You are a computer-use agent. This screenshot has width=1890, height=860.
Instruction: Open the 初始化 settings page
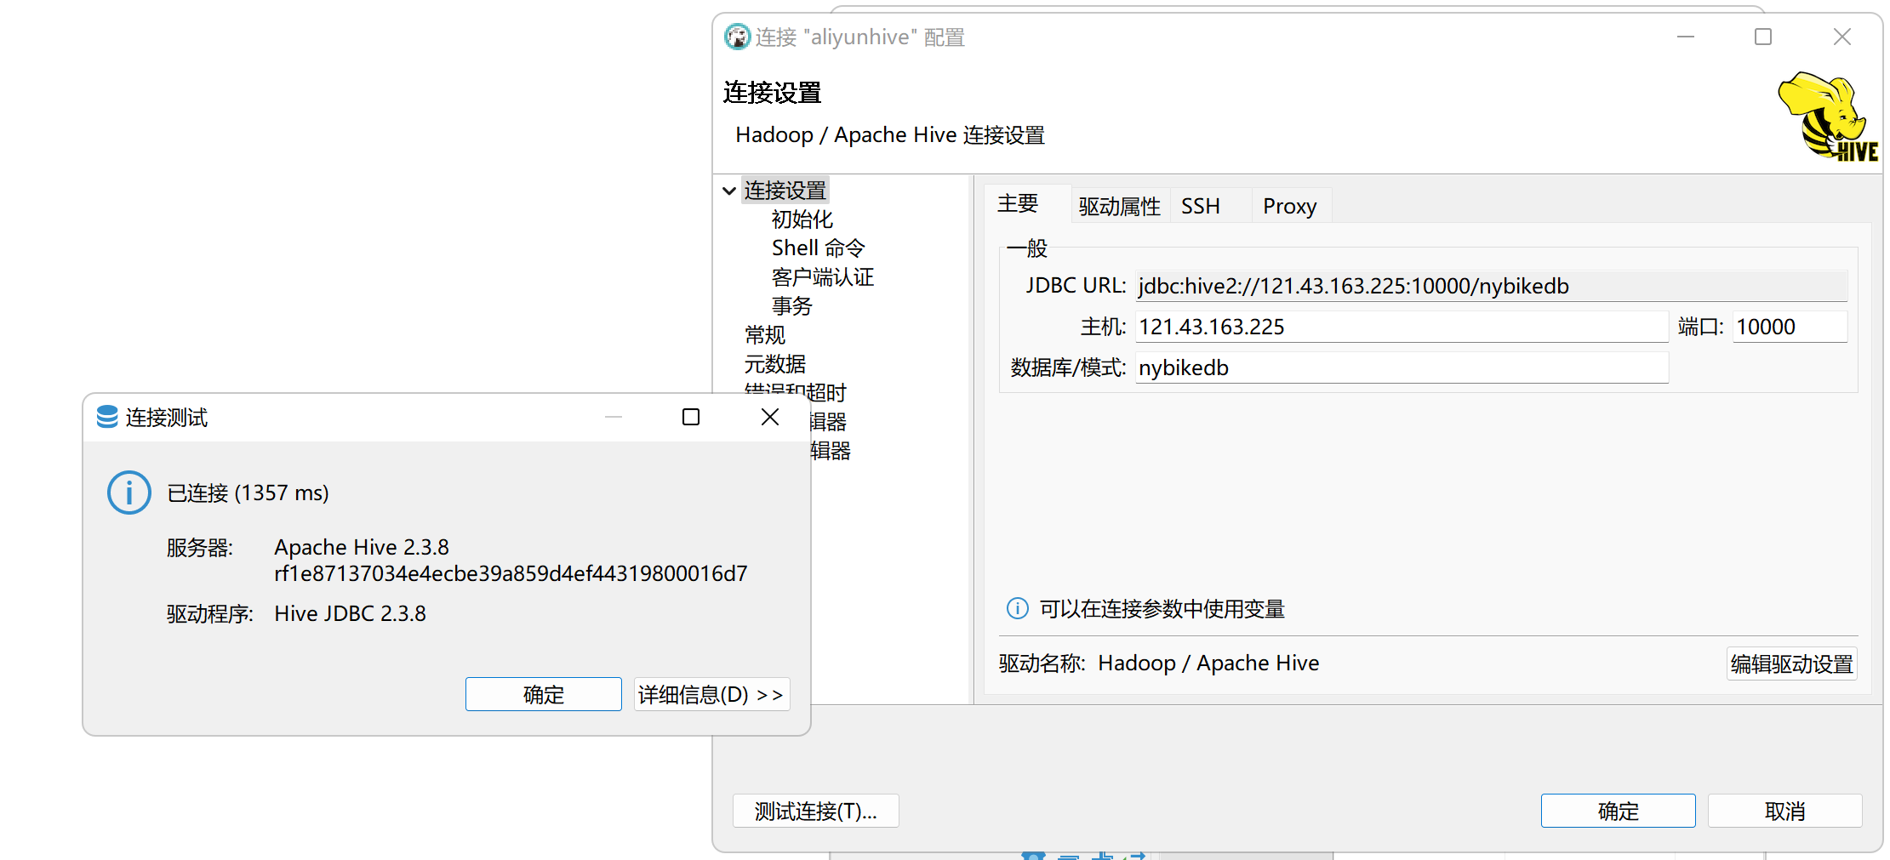(x=802, y=219)
